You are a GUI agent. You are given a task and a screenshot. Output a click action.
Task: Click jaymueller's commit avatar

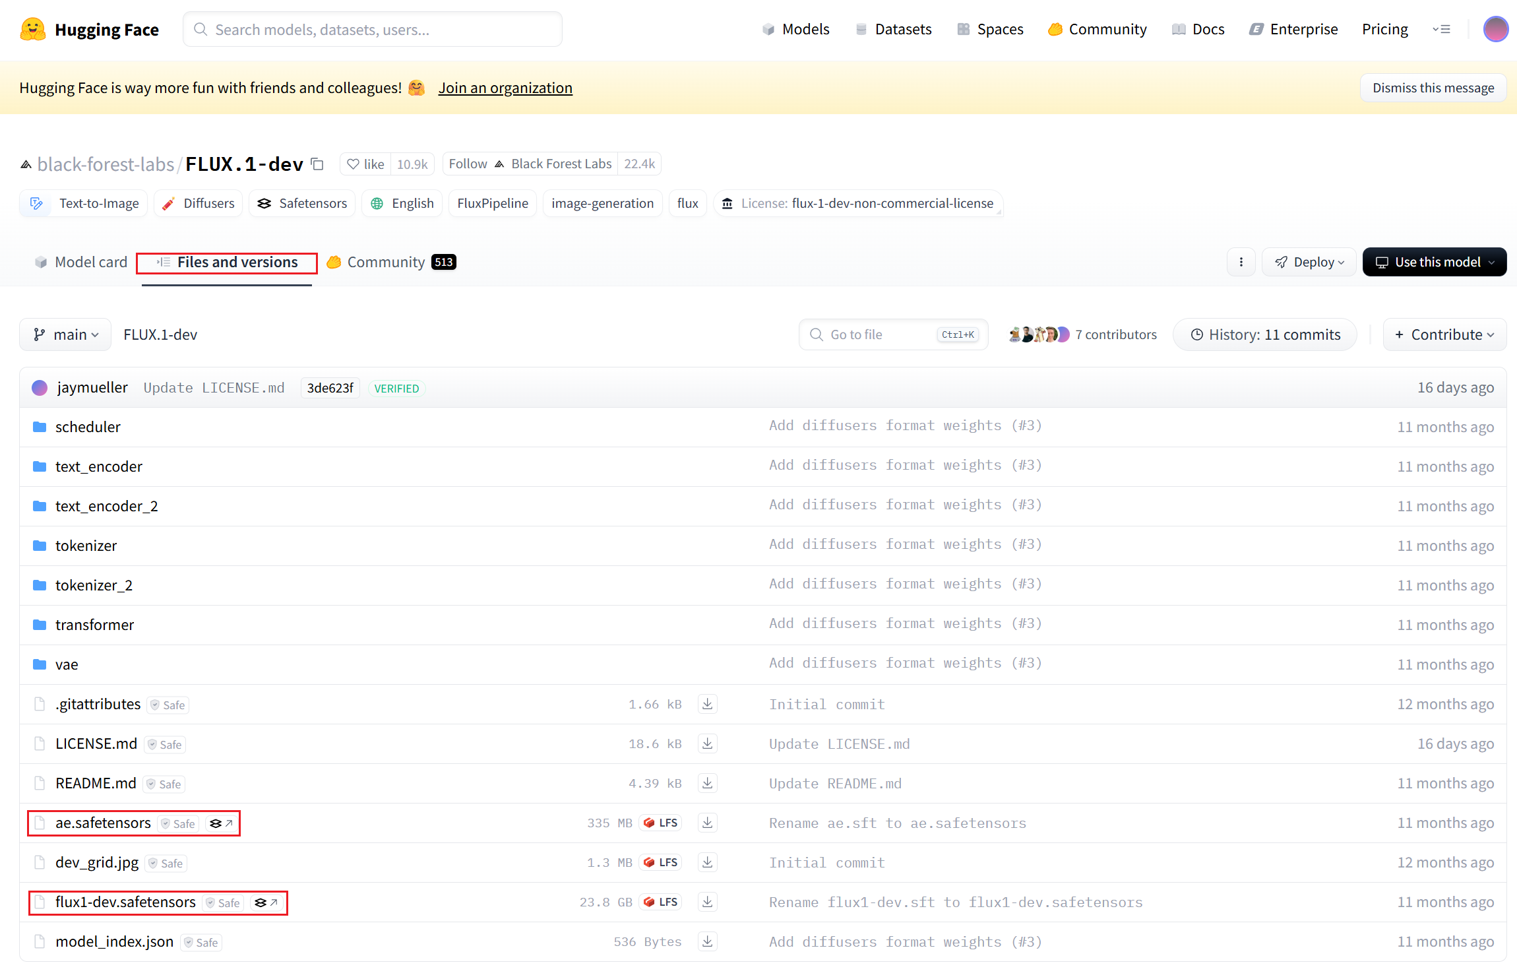click(40, 388)
